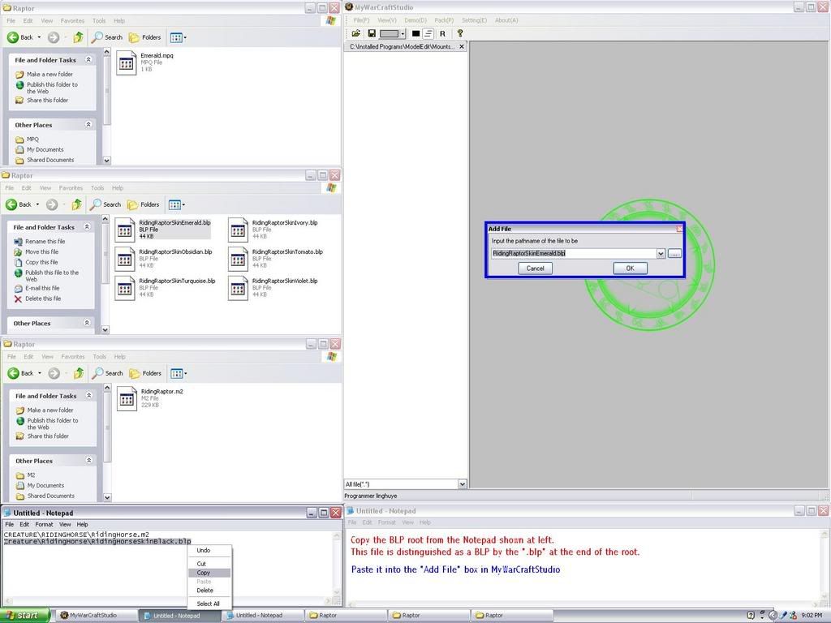Click the save disk icon in MyWarCraftStudio toolbar
Image resolution: width=831 pixels, height=623 pixels.
coord(372,33)
